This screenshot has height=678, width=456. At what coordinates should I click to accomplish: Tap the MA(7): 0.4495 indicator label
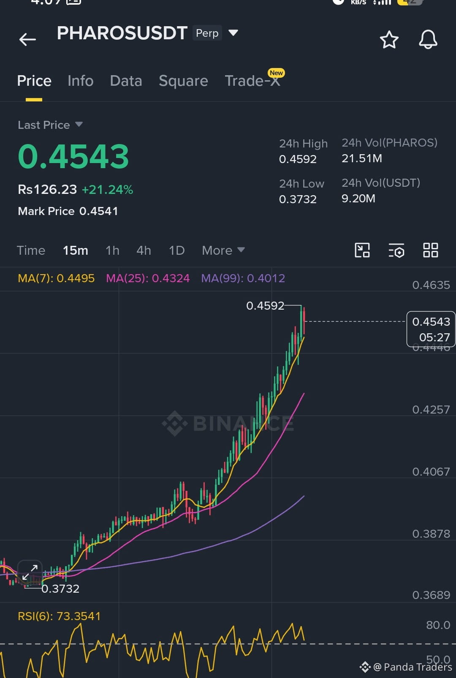56,278
